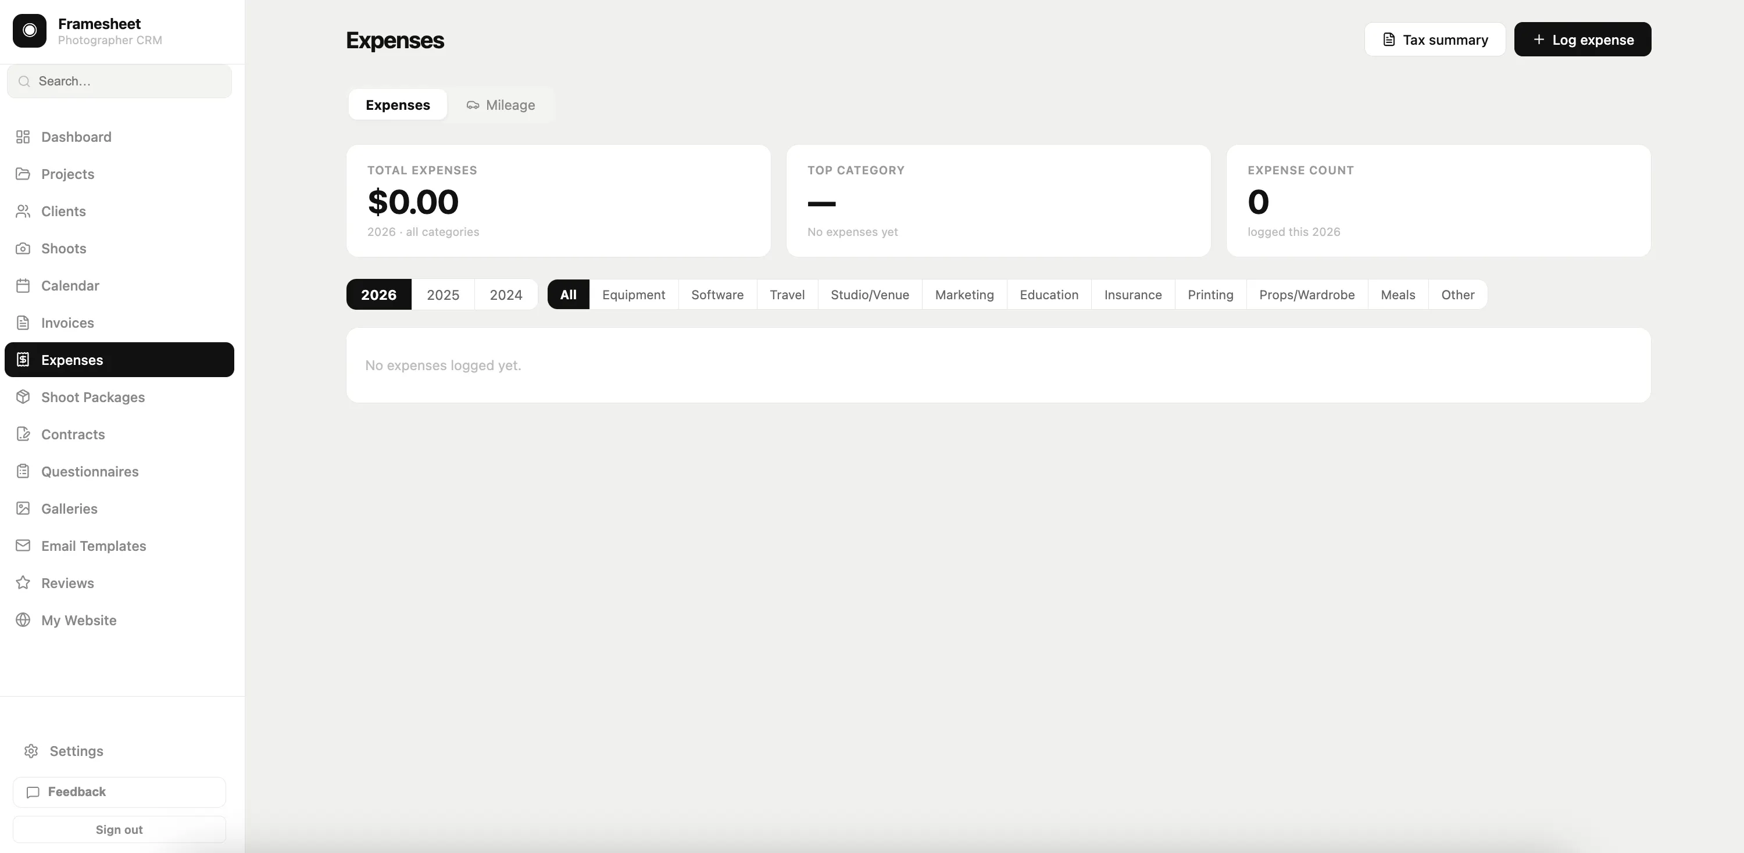Select the Expenses tab
Image resolution: width=1744 pixels, height=853 pixels.
point(398,105)
